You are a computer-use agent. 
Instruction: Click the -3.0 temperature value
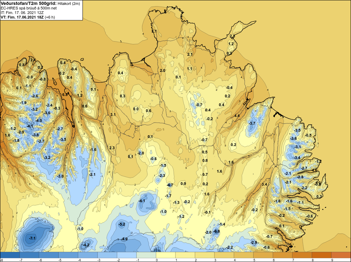pos(60,176)
